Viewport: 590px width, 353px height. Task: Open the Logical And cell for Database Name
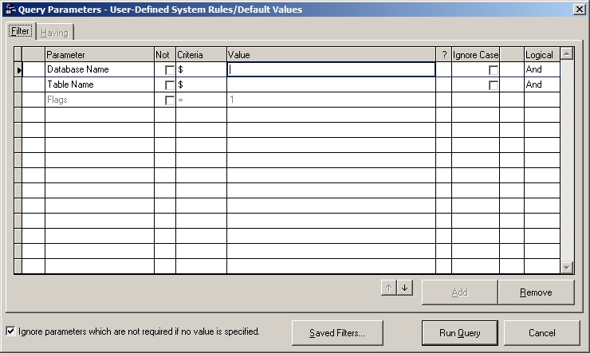coord(541,70)
